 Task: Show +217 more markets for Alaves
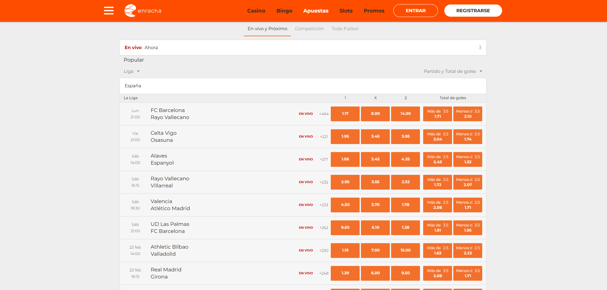[324, 159]
